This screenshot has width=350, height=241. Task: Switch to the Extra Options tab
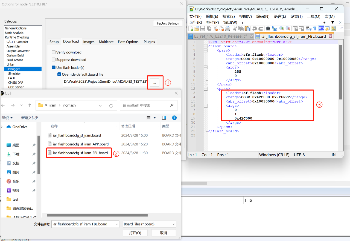128,42
